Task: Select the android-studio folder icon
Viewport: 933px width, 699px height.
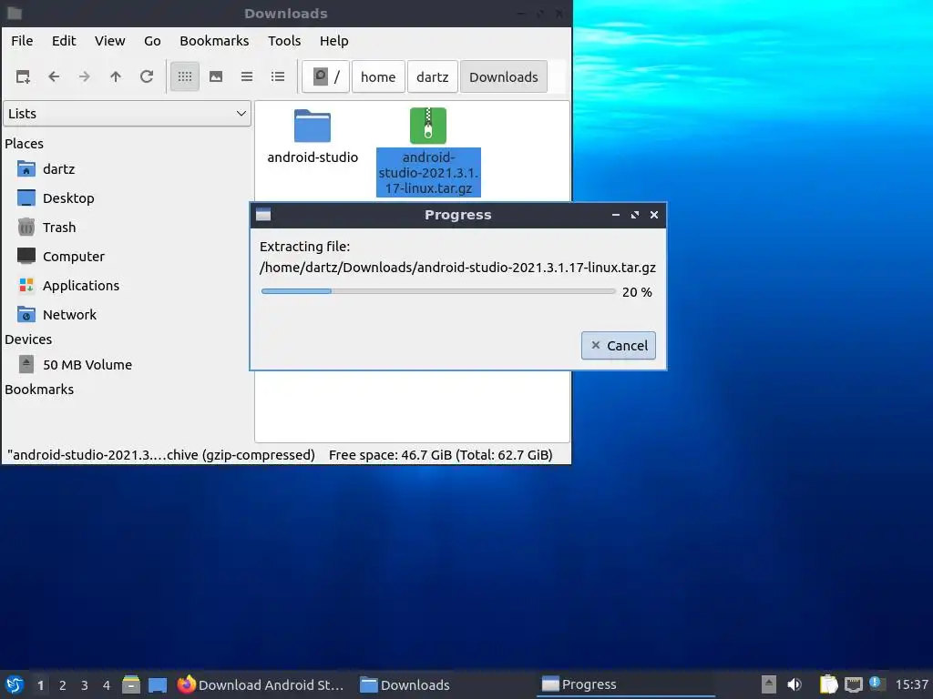Action: tap(313, 126)
